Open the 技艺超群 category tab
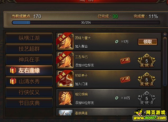168x122 pixels. pos(29,49)
